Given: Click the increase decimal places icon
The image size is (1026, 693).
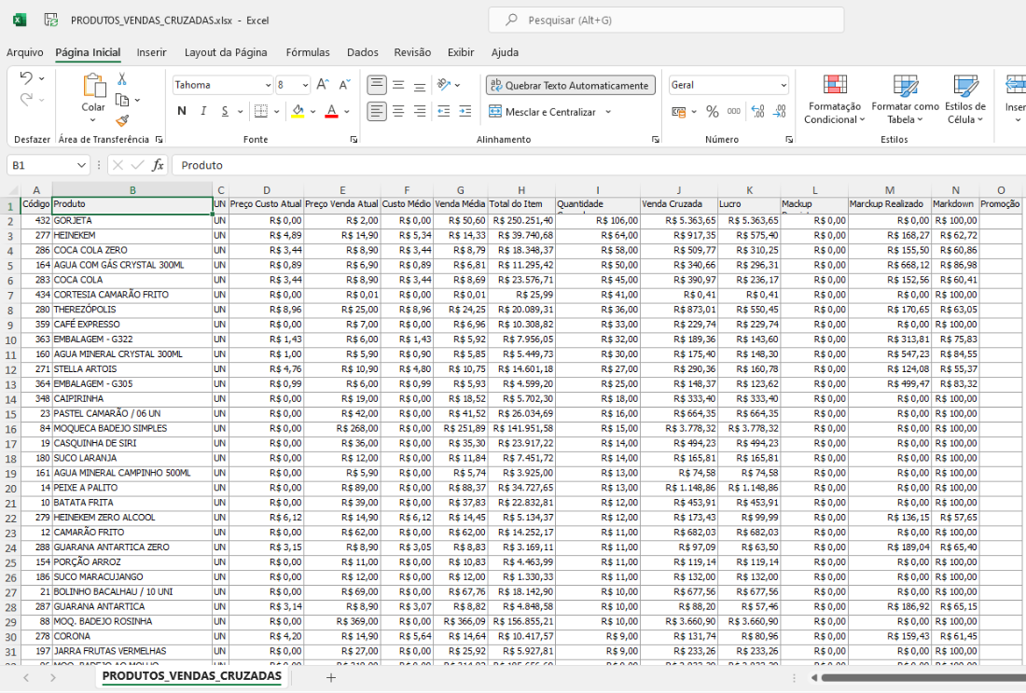Looking at the screenshot, I should coord(756,112).
